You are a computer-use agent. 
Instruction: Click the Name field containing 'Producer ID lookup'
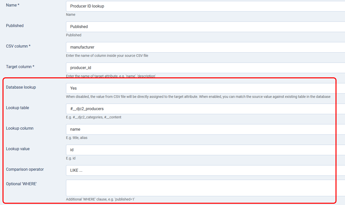[x=205, y=6]
